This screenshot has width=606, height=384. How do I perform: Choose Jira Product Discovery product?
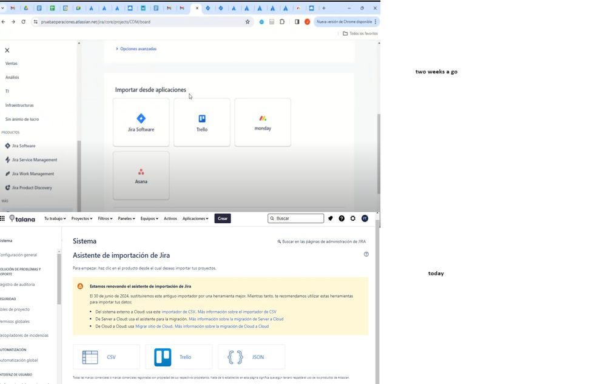(29, 187)
